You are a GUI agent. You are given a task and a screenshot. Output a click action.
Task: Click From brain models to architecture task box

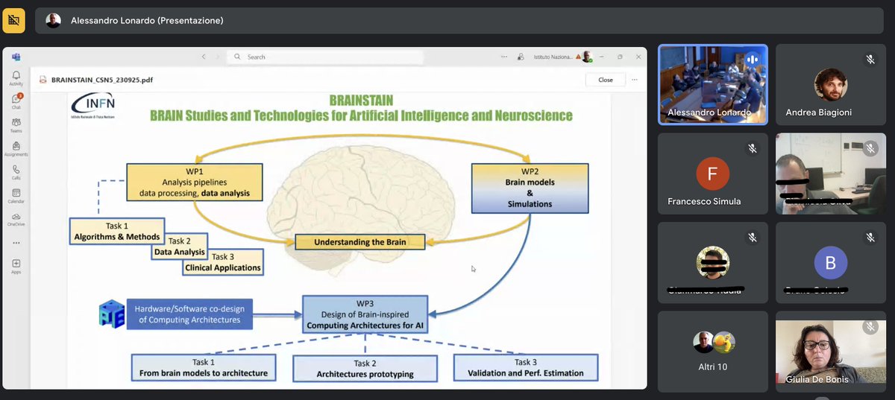(204, 368)
